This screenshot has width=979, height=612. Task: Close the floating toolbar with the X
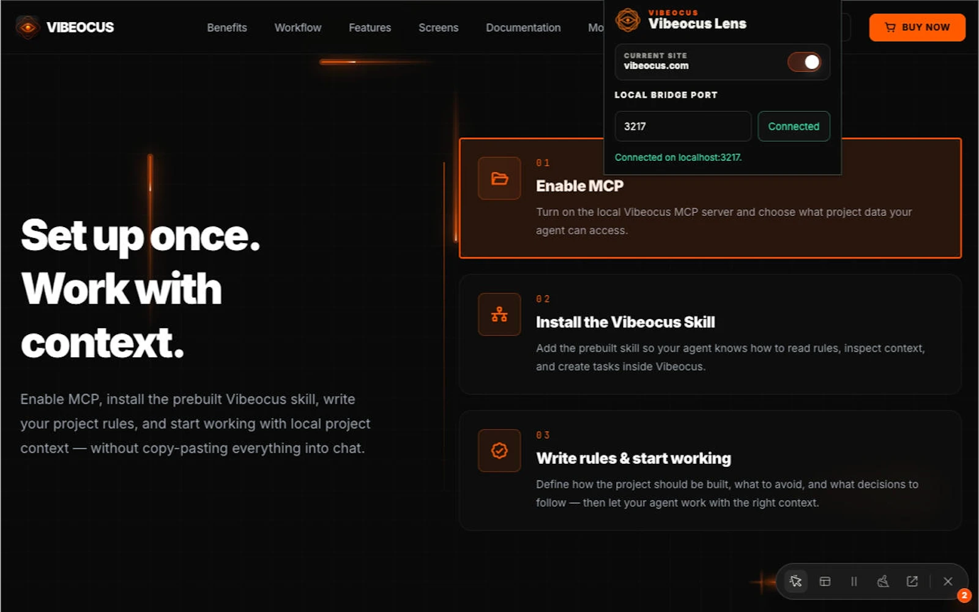[x=948, y=581]
